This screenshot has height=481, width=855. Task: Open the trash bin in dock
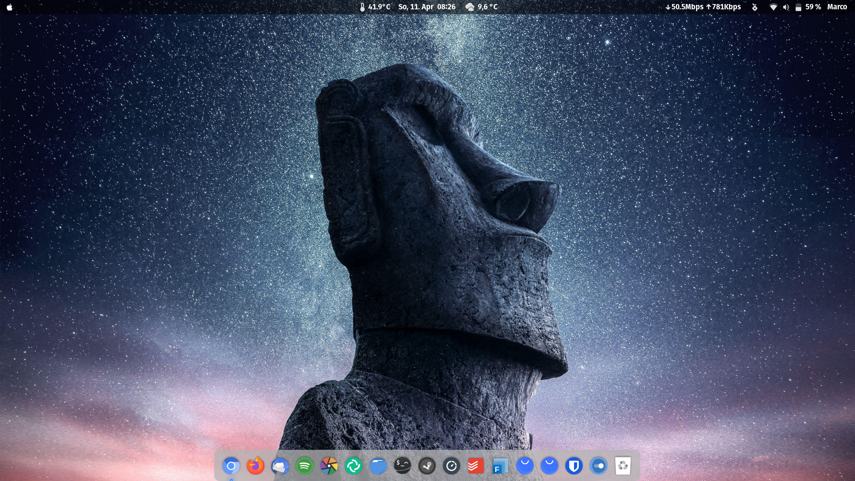point(623,466)
